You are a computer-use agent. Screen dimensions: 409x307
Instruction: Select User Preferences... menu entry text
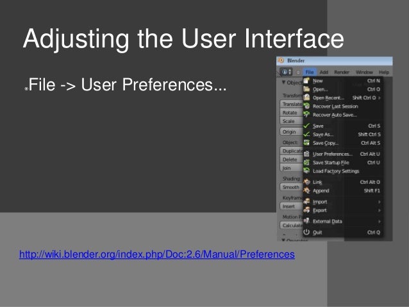332,154
